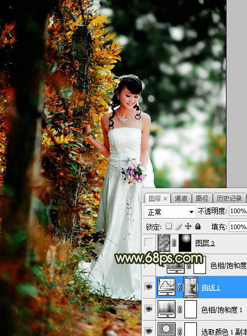Click the lock transparent pixels icon

click(169, 226)
